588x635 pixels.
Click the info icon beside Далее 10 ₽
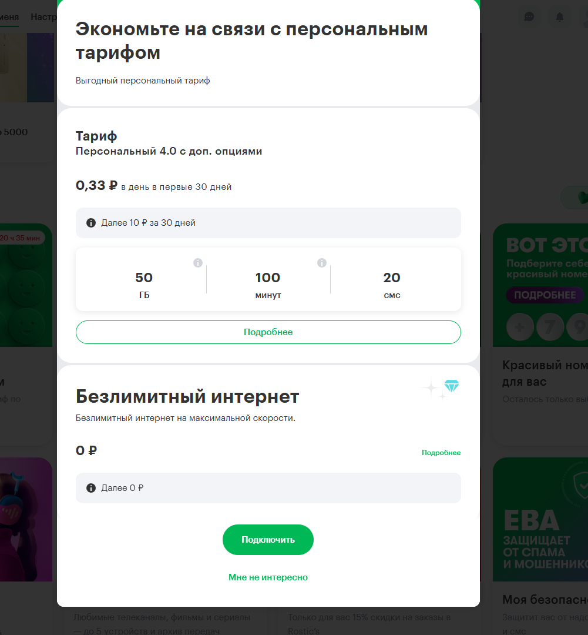click(91, 223)
